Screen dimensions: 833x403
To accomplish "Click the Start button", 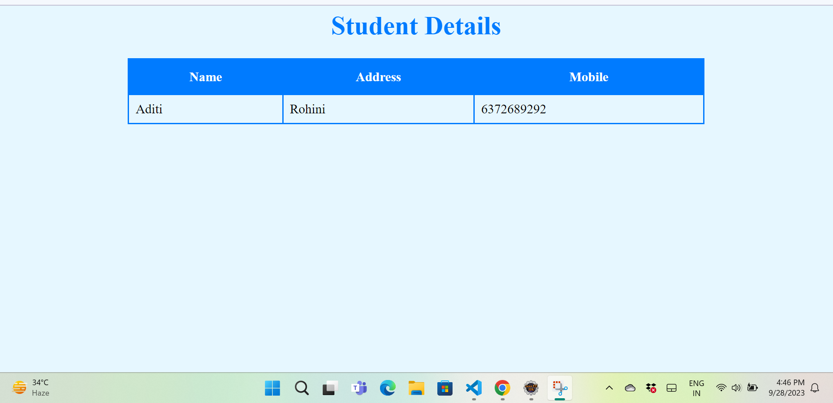I will 272,388.
